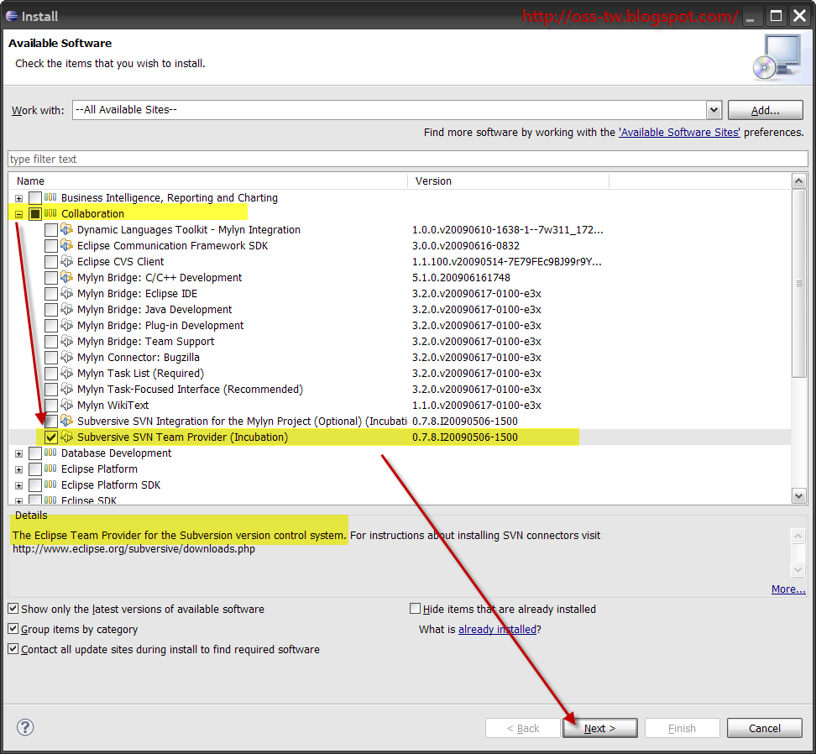Click the Cancel button
Viewport: 816px width, 754px height.
click(x=764, y=728)
